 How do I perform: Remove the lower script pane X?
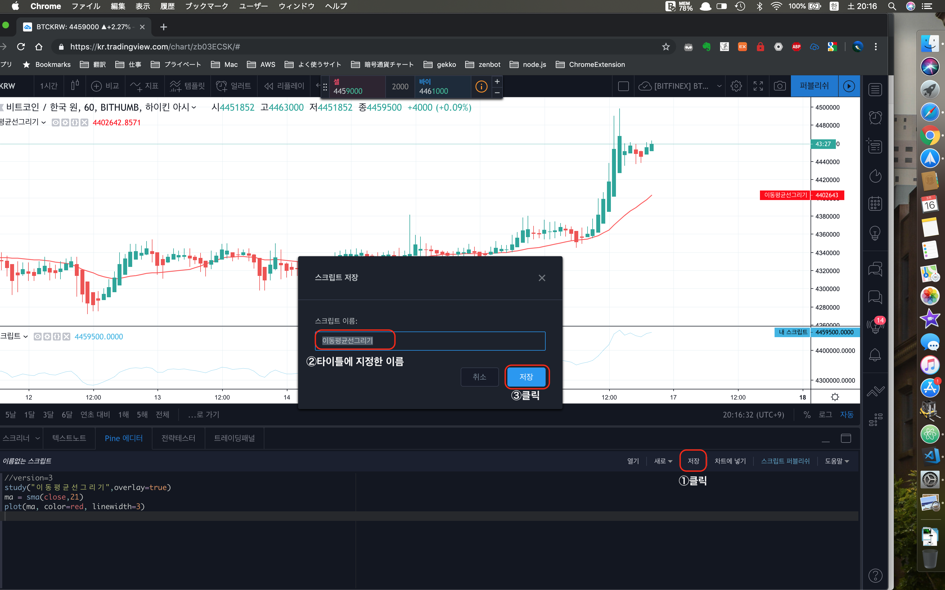pyautogui.click(x=66, y=336)
